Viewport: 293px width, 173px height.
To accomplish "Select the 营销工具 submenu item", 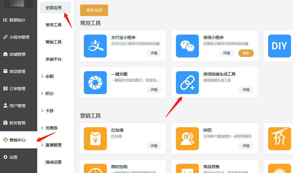I will click(54, 42).
